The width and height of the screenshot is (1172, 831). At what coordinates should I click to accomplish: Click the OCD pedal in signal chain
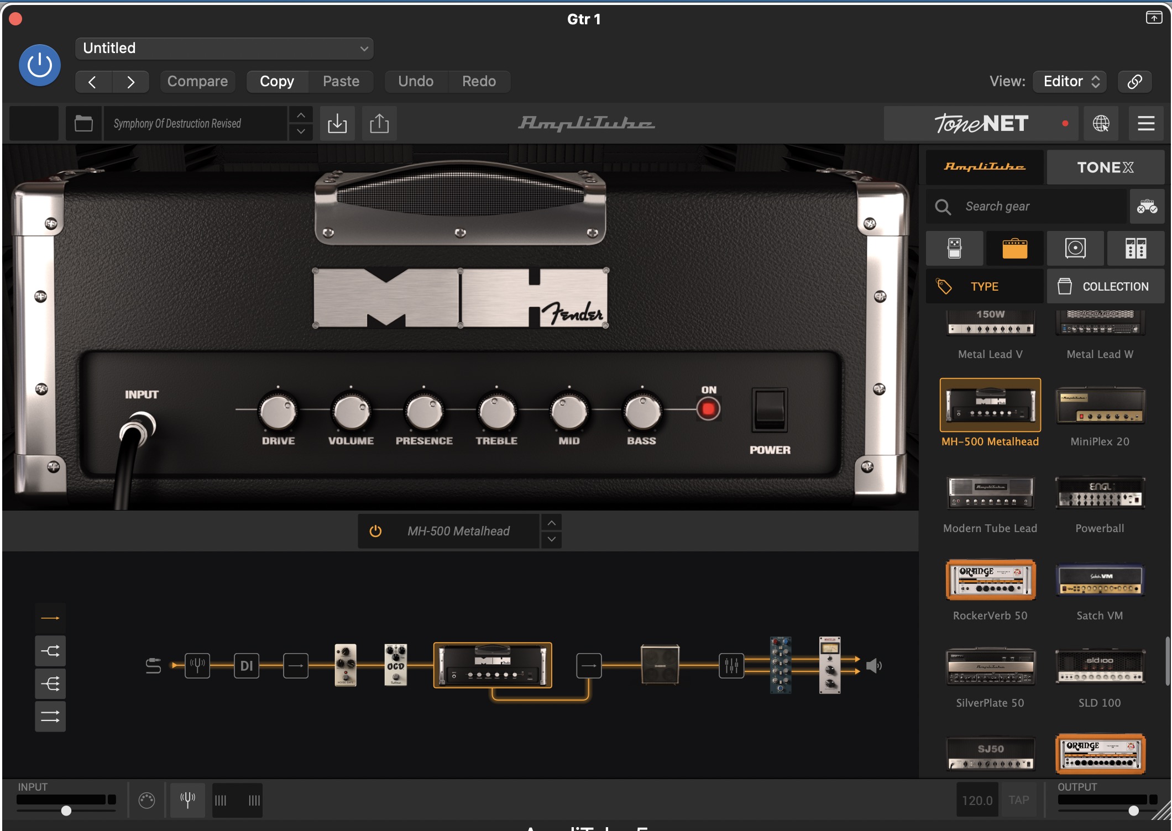[395, 665]
